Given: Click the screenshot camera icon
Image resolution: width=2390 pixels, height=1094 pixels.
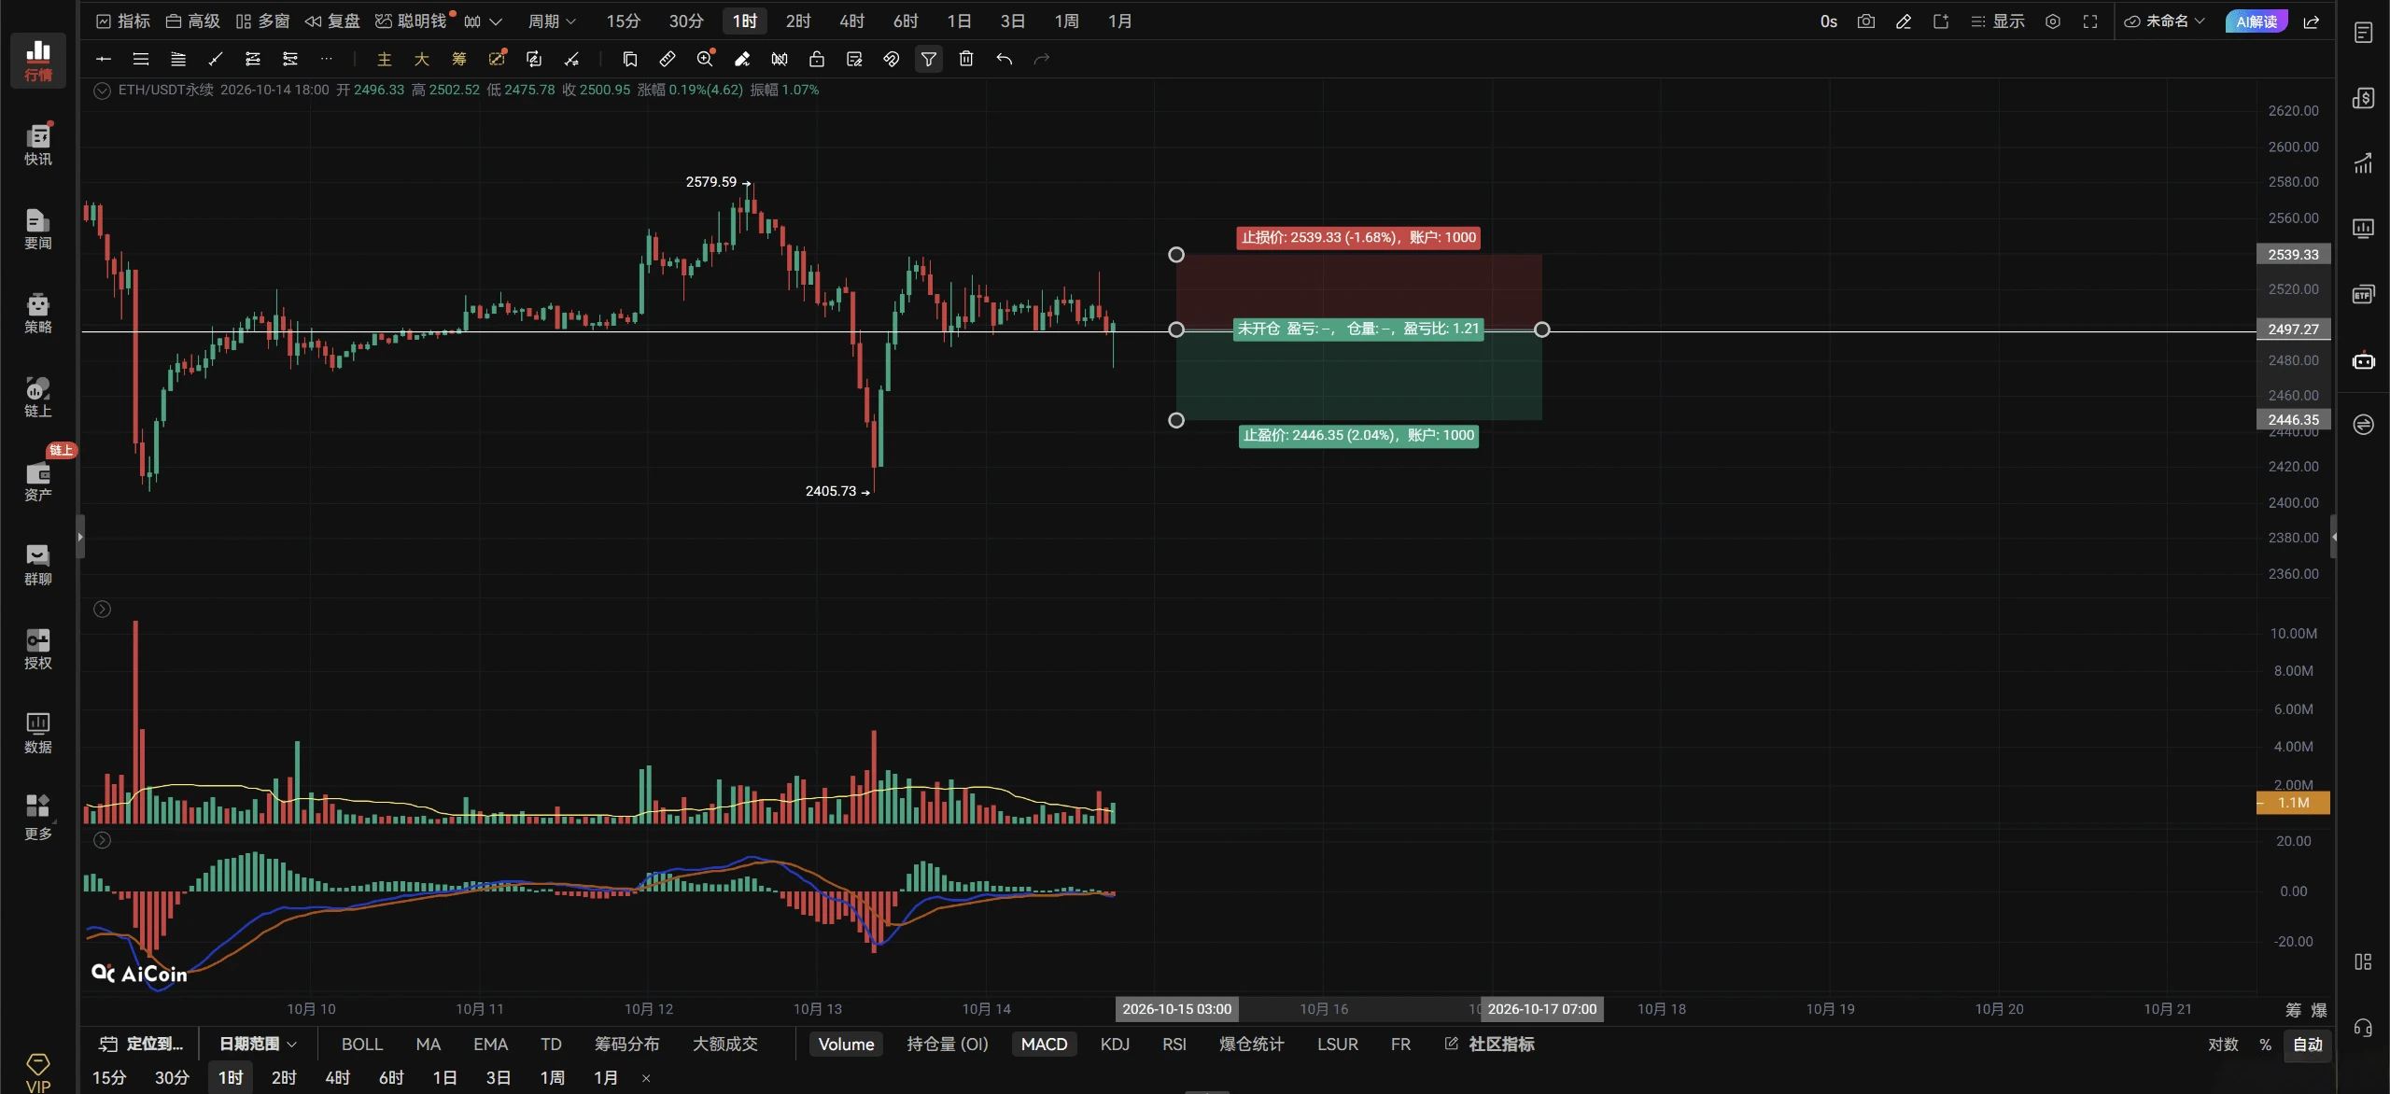Looking at the screenshot, I should (1866, 21).
